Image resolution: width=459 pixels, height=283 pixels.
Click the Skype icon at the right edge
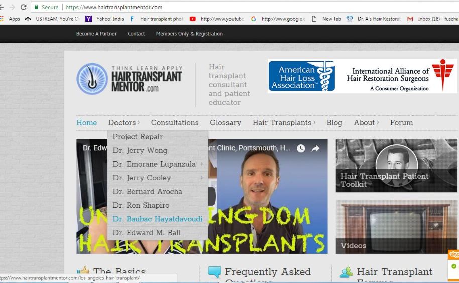(x=454, y=254)
